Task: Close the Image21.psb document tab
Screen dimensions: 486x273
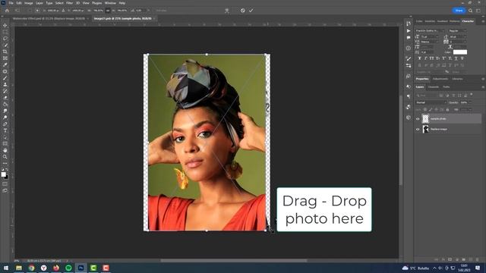Action: pyautogui.click(x=154, y=18)
